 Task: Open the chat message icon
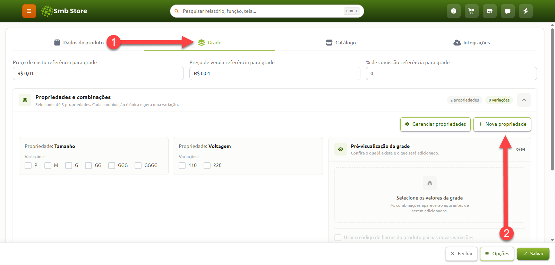point(507,11)
